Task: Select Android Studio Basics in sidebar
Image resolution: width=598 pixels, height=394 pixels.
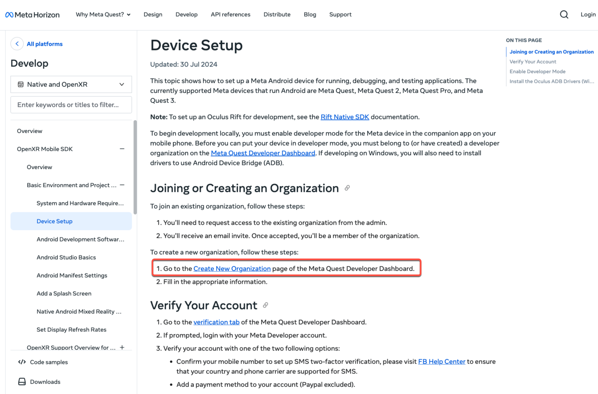Action: point(66,257)
